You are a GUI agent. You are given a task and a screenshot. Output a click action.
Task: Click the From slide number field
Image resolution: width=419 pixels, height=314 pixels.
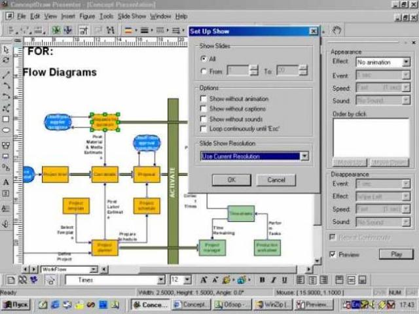point(238,71)
